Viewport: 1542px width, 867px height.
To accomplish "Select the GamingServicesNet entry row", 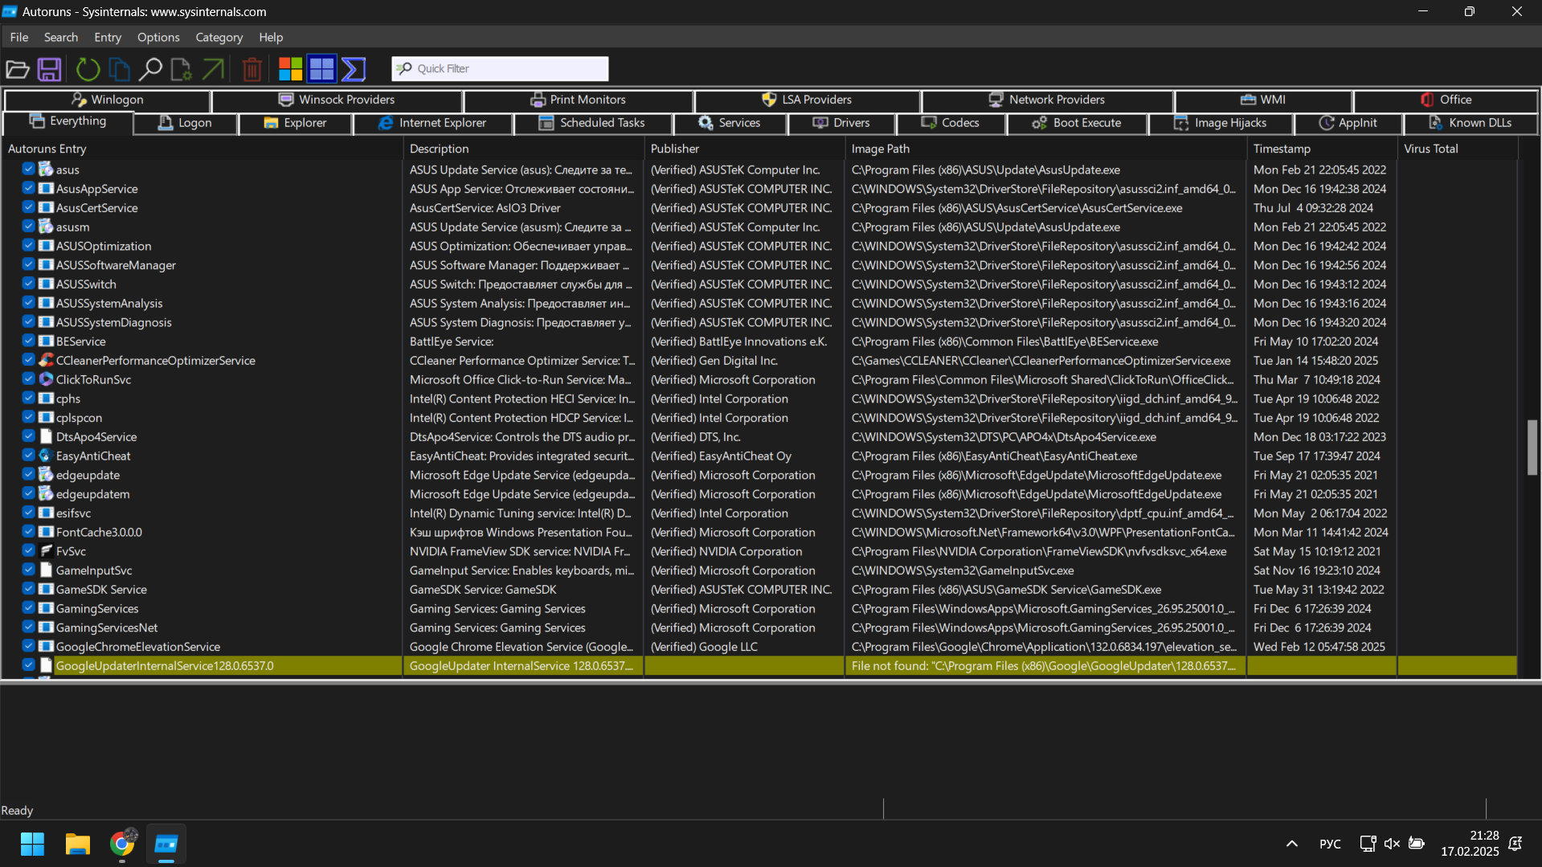I will point(759,628).
